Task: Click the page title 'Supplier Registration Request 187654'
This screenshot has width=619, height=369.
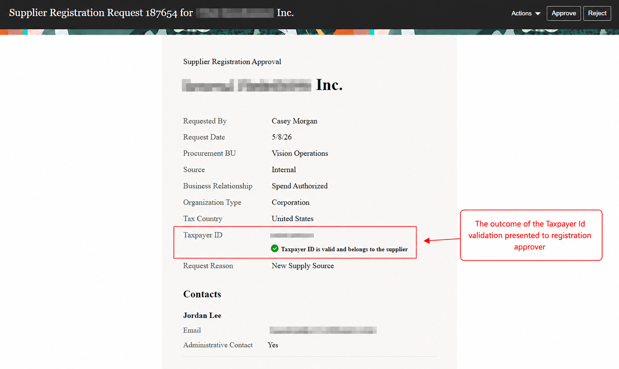Action: [x=93, y=13]
